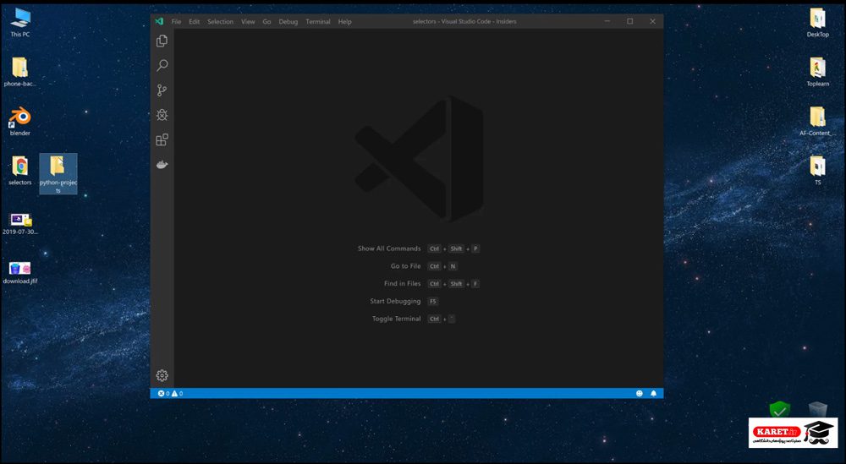Image resolution: width=846 pixels, height=464 pixels.
Task: Open the View menu
Action: click(248, 22)
